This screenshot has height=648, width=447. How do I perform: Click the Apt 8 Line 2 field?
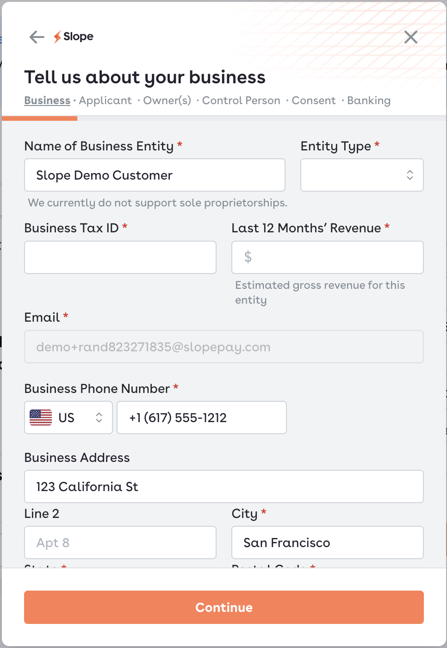coord(120,542)
